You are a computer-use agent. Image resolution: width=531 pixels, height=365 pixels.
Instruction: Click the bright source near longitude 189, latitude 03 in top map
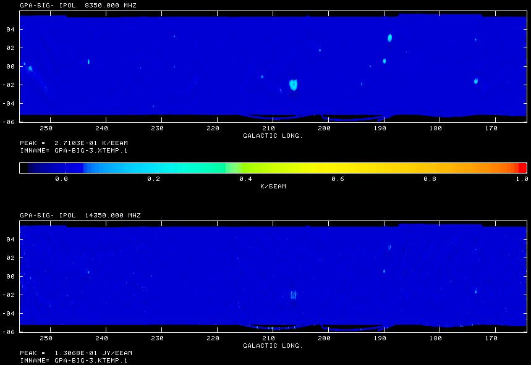click(x=390, y=38)
